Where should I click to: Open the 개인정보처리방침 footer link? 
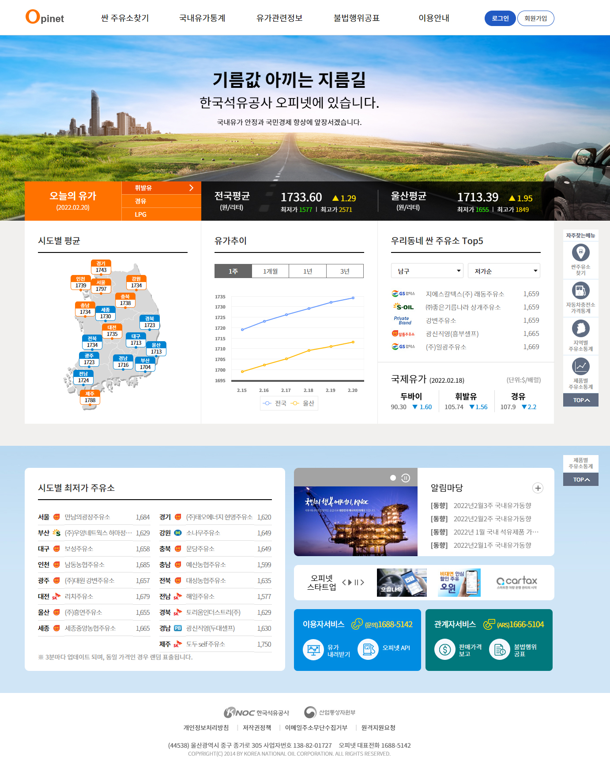(x=206, y=727)
